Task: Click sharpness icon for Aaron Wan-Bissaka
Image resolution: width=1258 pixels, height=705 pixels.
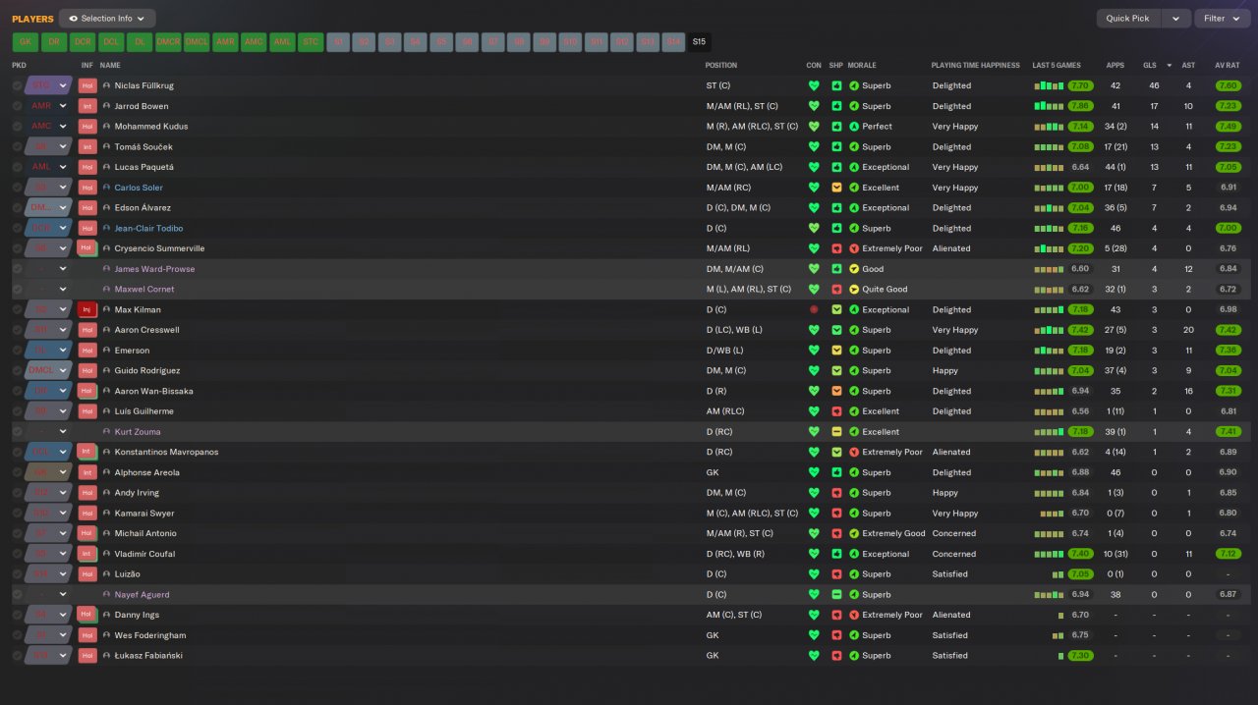Action: (x=836, y=391)
